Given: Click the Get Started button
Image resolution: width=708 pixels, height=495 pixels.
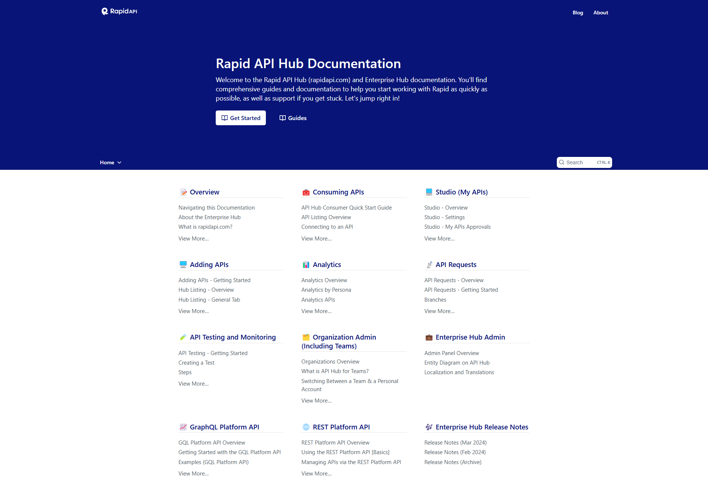Looking at the screenshot, I should [240, 118].
